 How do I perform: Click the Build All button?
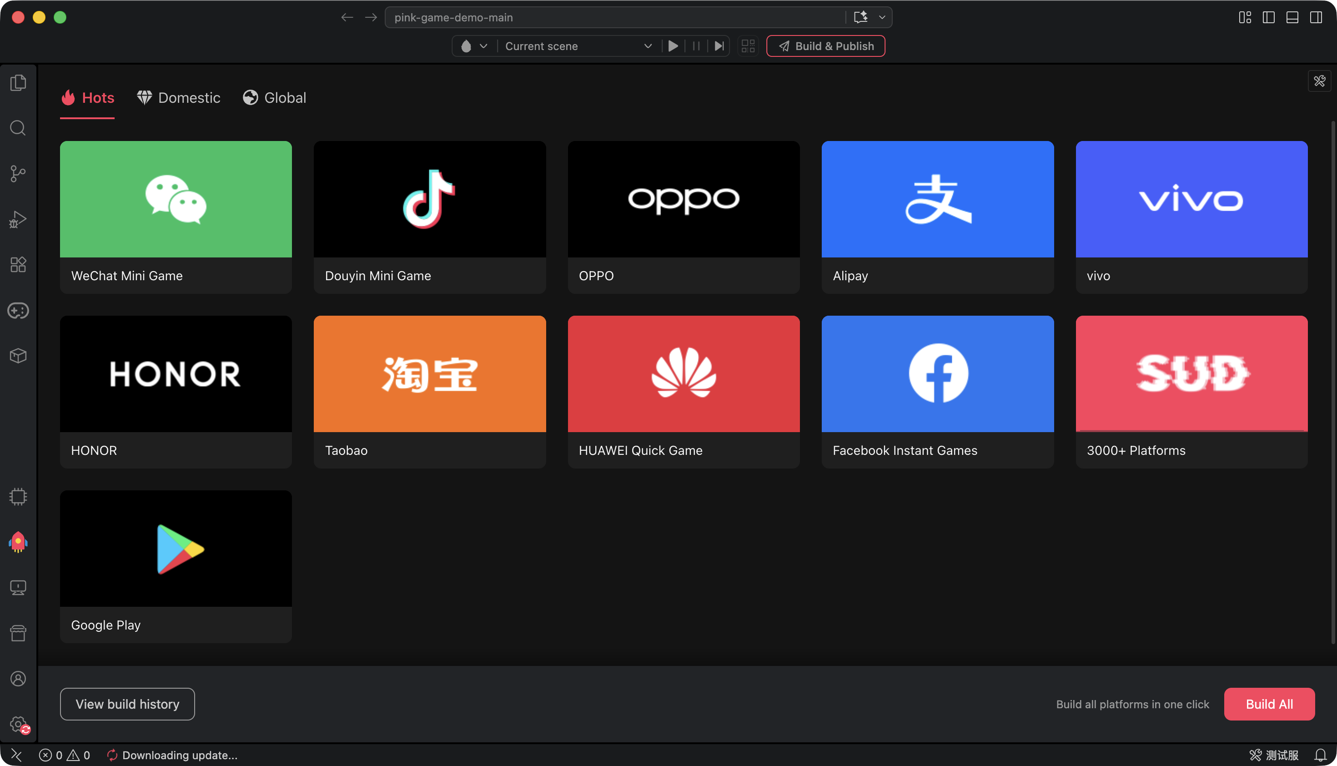pyautogui.click(x=1269, y=704)
